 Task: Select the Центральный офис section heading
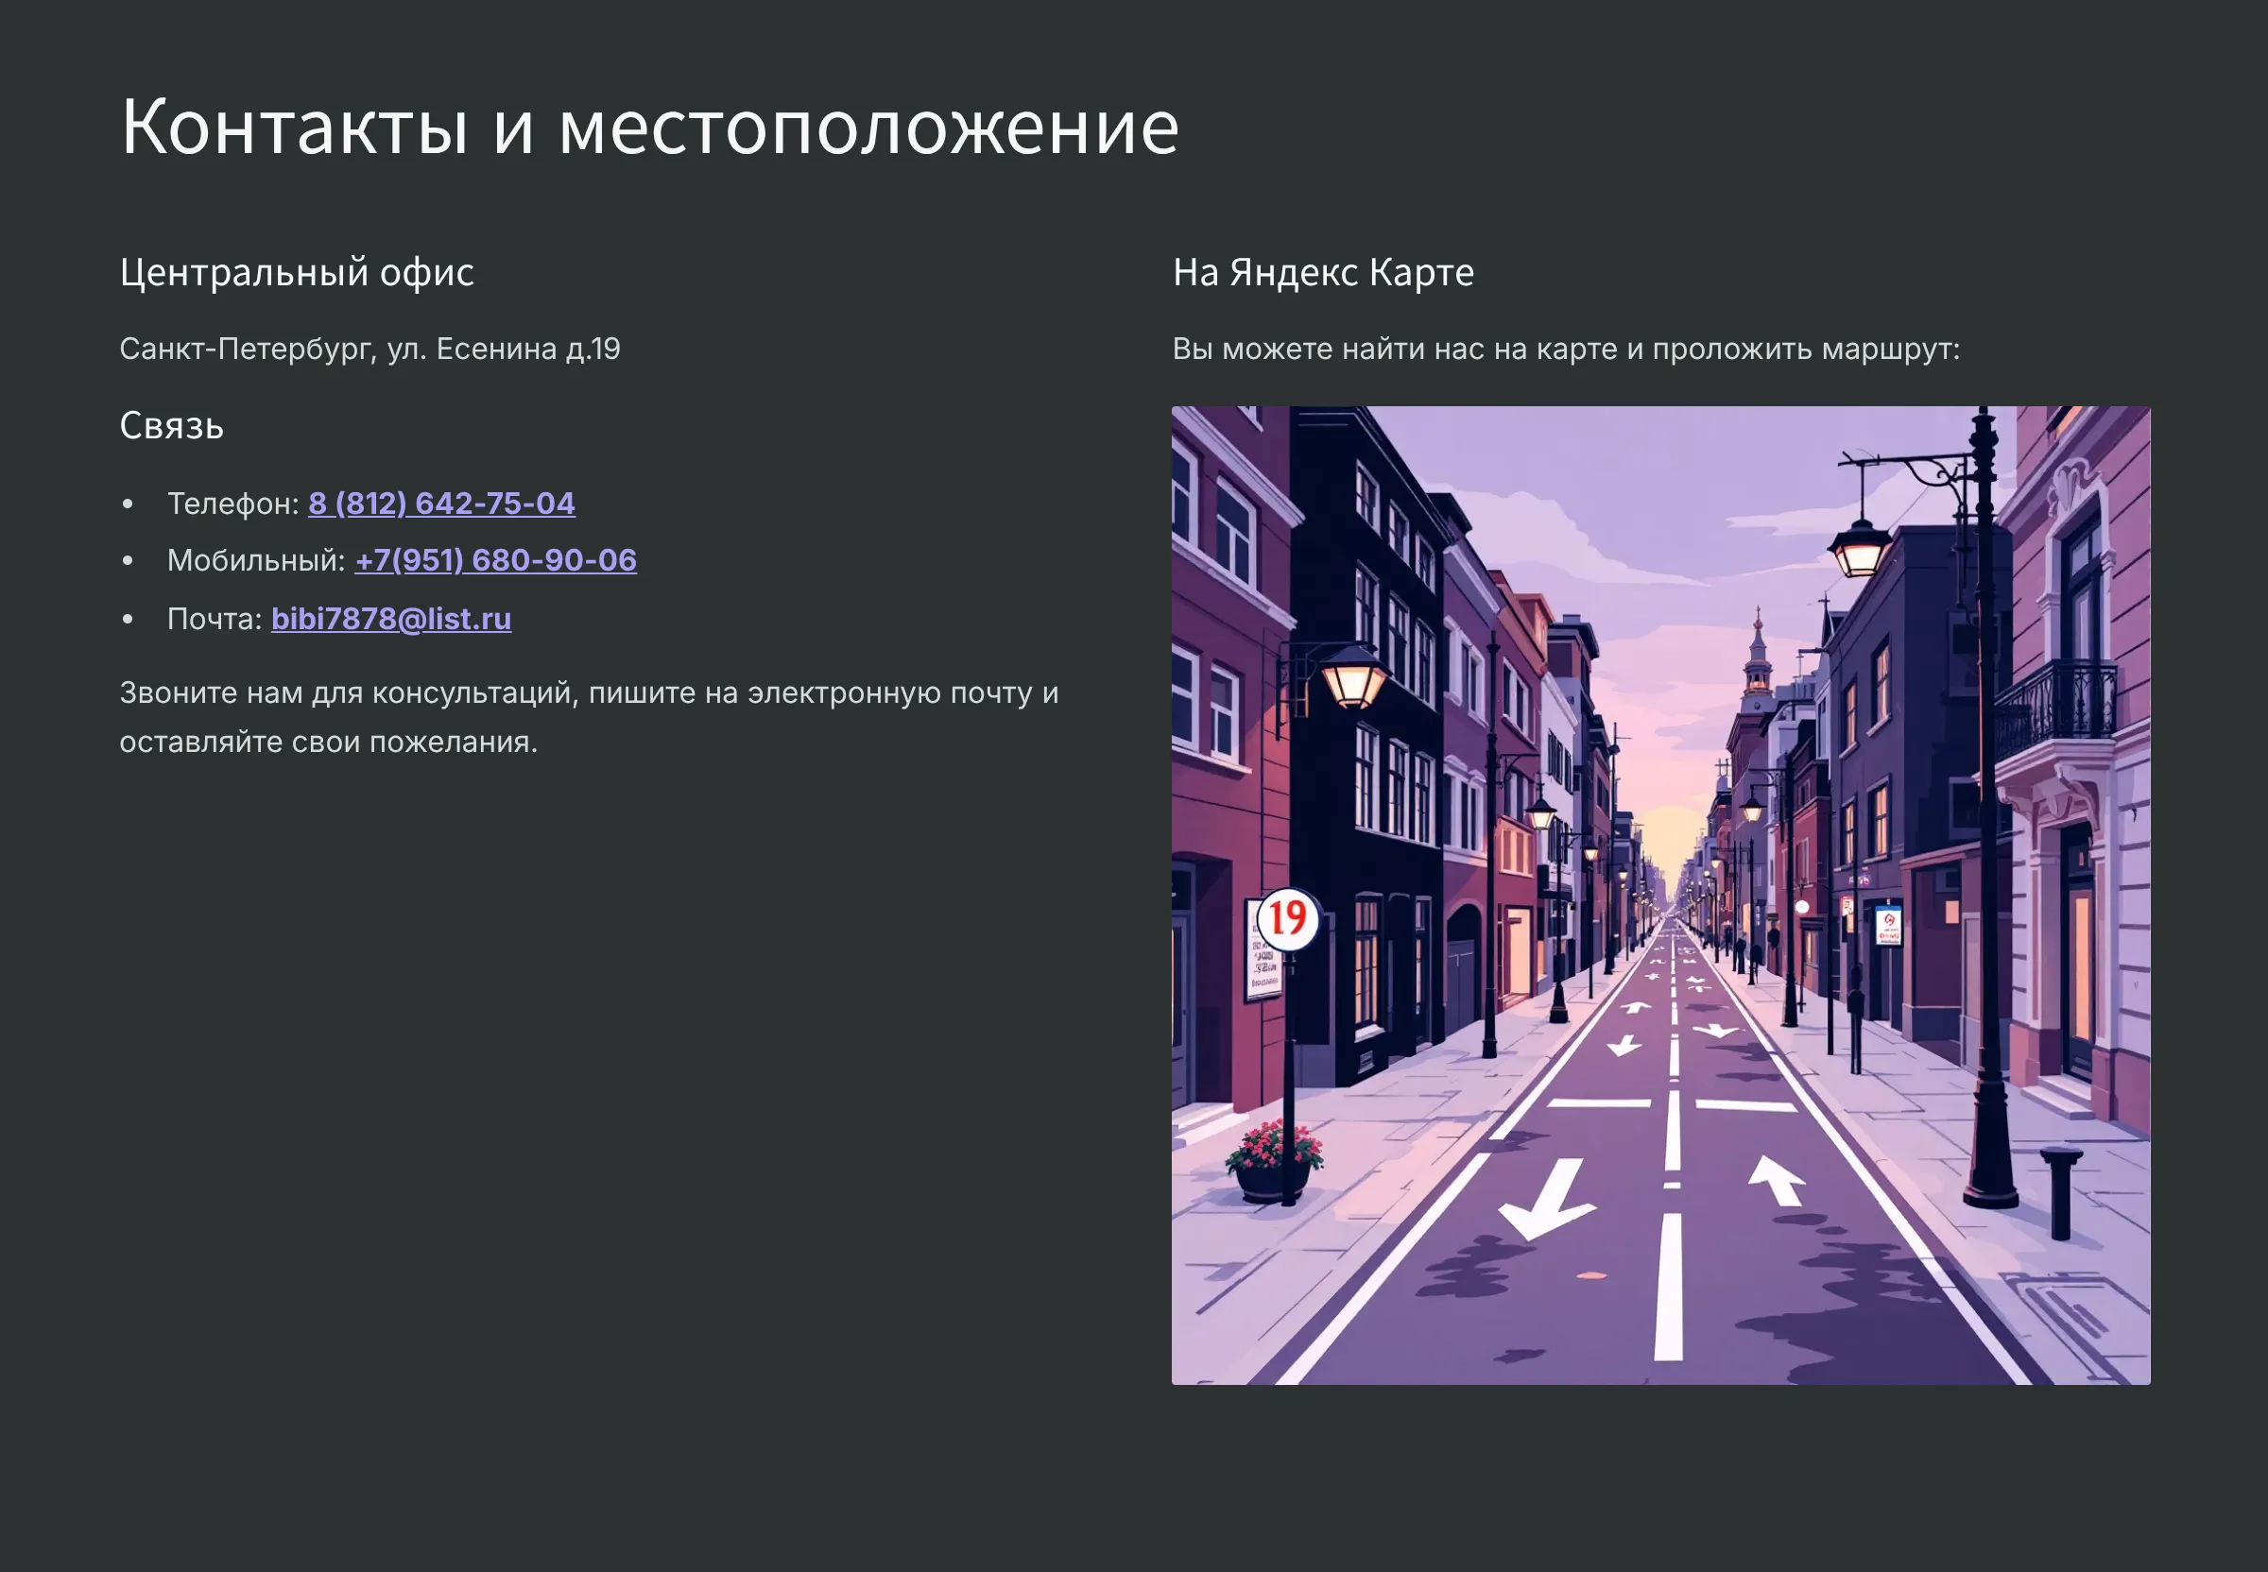point(298,274)
